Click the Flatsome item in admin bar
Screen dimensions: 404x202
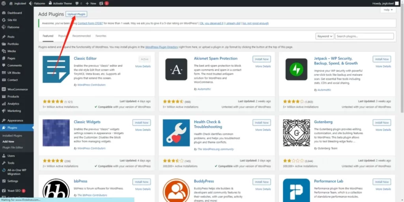tap(37, 3)
